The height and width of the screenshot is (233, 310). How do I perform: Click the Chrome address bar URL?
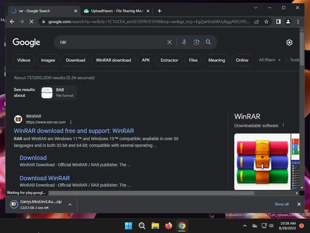point(149,22)
